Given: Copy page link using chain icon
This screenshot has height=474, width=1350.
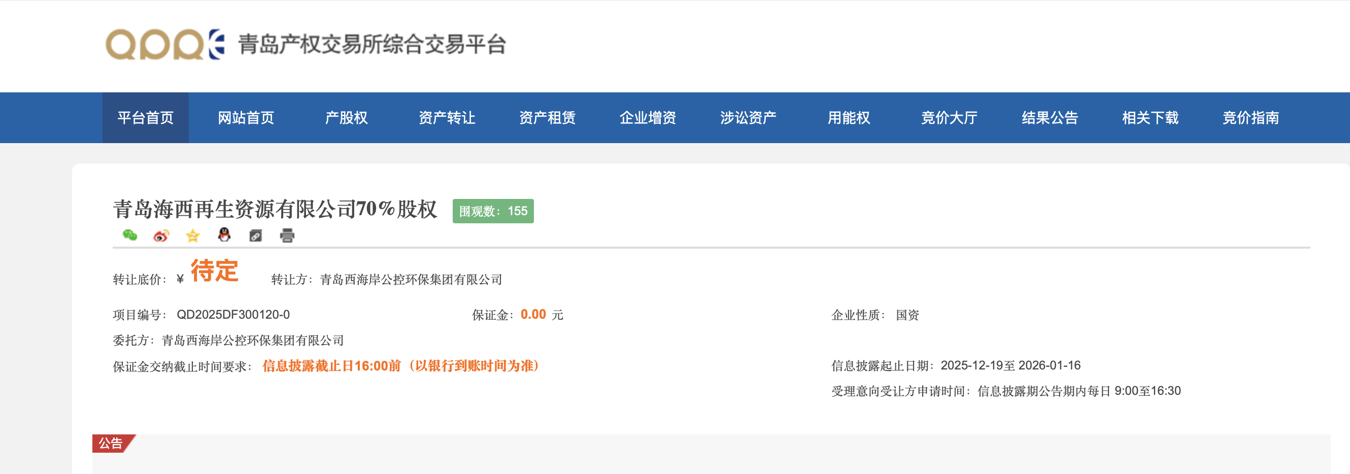Looking at the screenshot, I should coord(256,235).
